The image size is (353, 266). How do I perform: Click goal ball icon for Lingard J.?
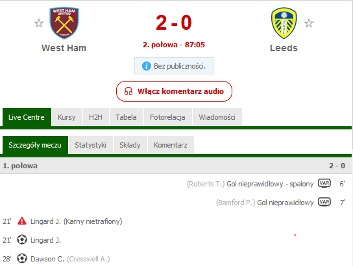[22, 239]
